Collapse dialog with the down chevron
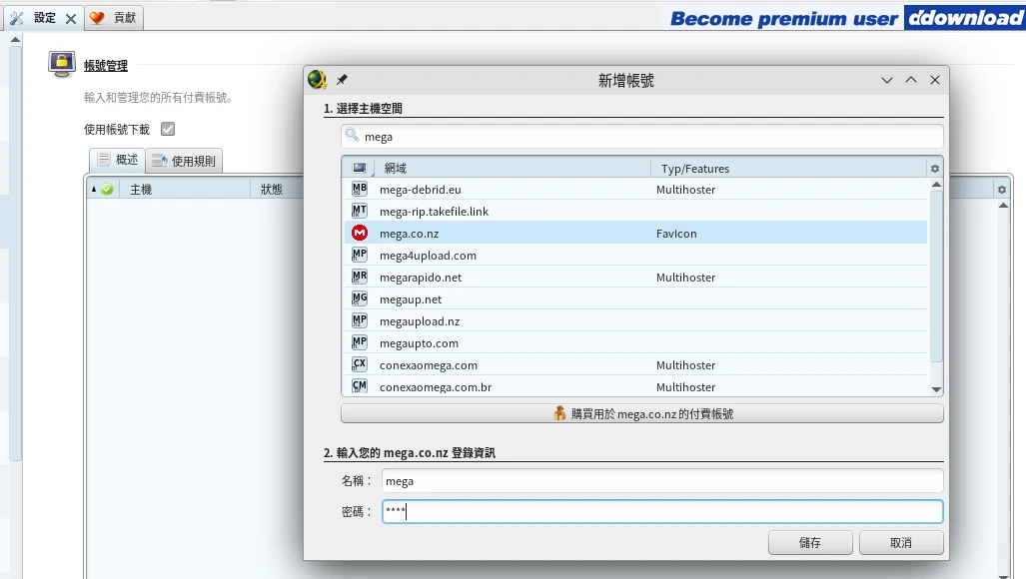 coord(886,80)
